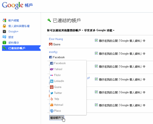Screen dimensions: 153x124
Task: Choose Twitter from the link account menu
Action: pos(68,93)
